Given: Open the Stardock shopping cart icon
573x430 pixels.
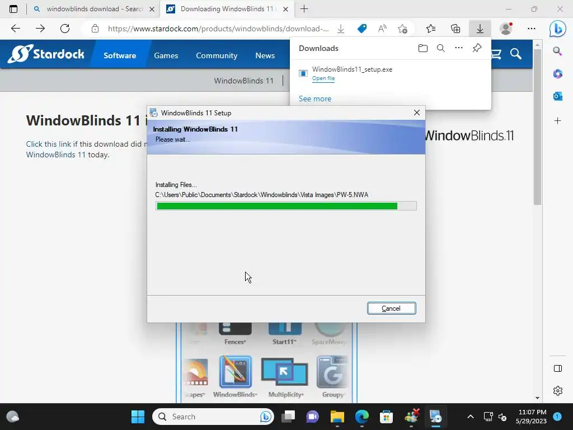Looking at the screenshot, I should coord(496,54).
